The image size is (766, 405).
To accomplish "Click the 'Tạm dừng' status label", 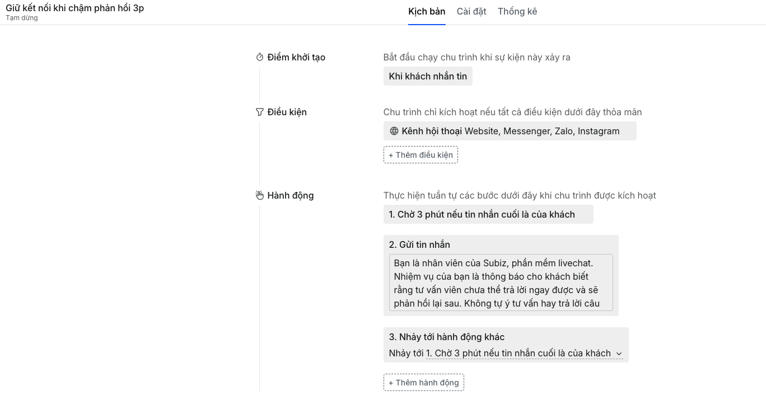I will [22, 18].
